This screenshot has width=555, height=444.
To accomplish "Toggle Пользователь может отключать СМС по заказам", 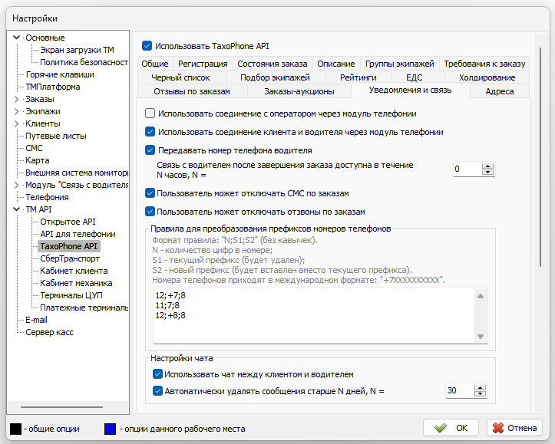I will [150, 193].
